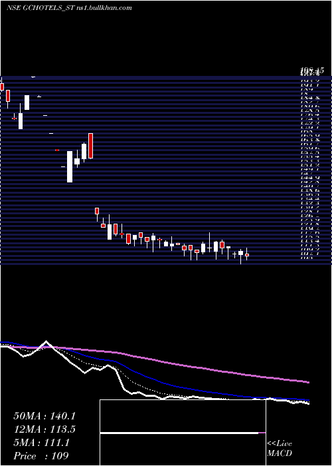The image size is (332, 466).
Task: Select the 50MA : 140.1 legend value
Action: tap(44, 416)
